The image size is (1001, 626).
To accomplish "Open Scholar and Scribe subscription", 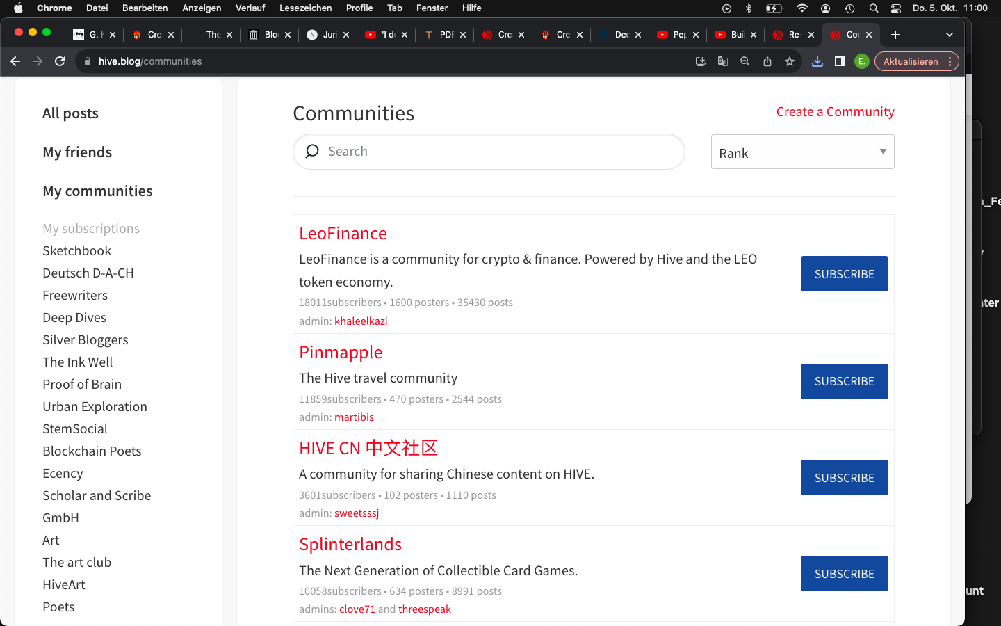I will [97, 496].
